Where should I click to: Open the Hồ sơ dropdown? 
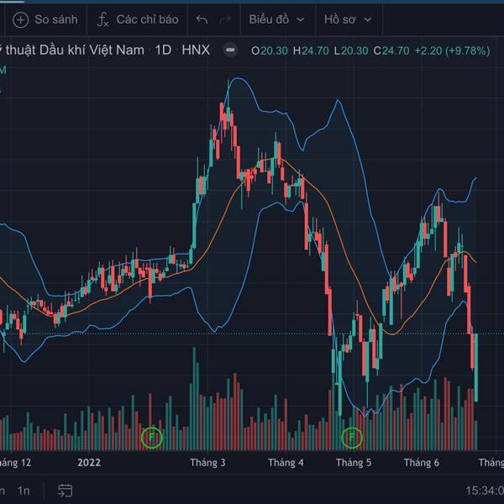coord(348,19)
